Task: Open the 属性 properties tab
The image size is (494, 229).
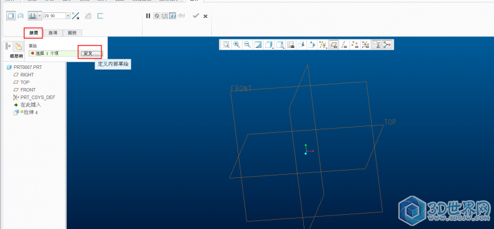Action: point(72,33)
